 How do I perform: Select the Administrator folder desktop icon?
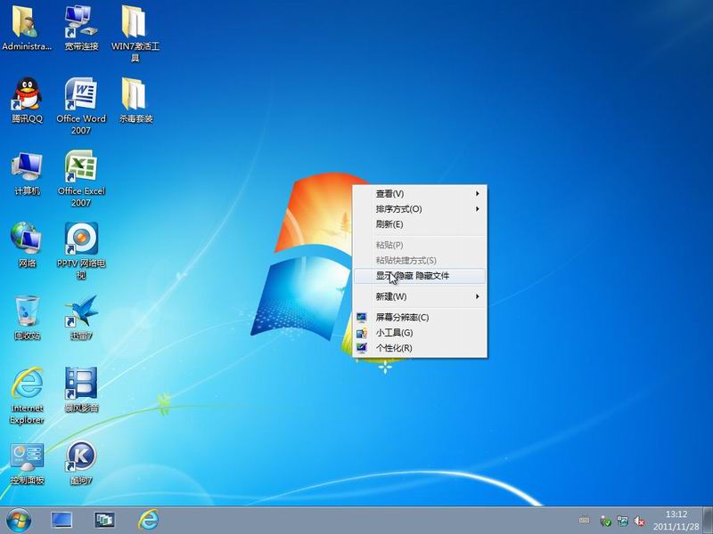point(27,28)
